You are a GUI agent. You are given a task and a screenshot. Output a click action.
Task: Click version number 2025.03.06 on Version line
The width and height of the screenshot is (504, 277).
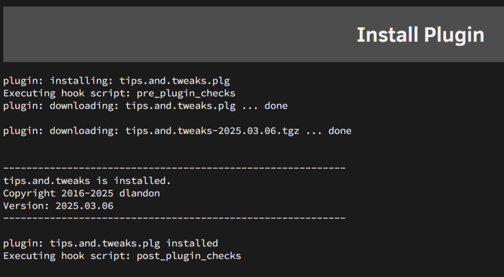tap(85, 205)
